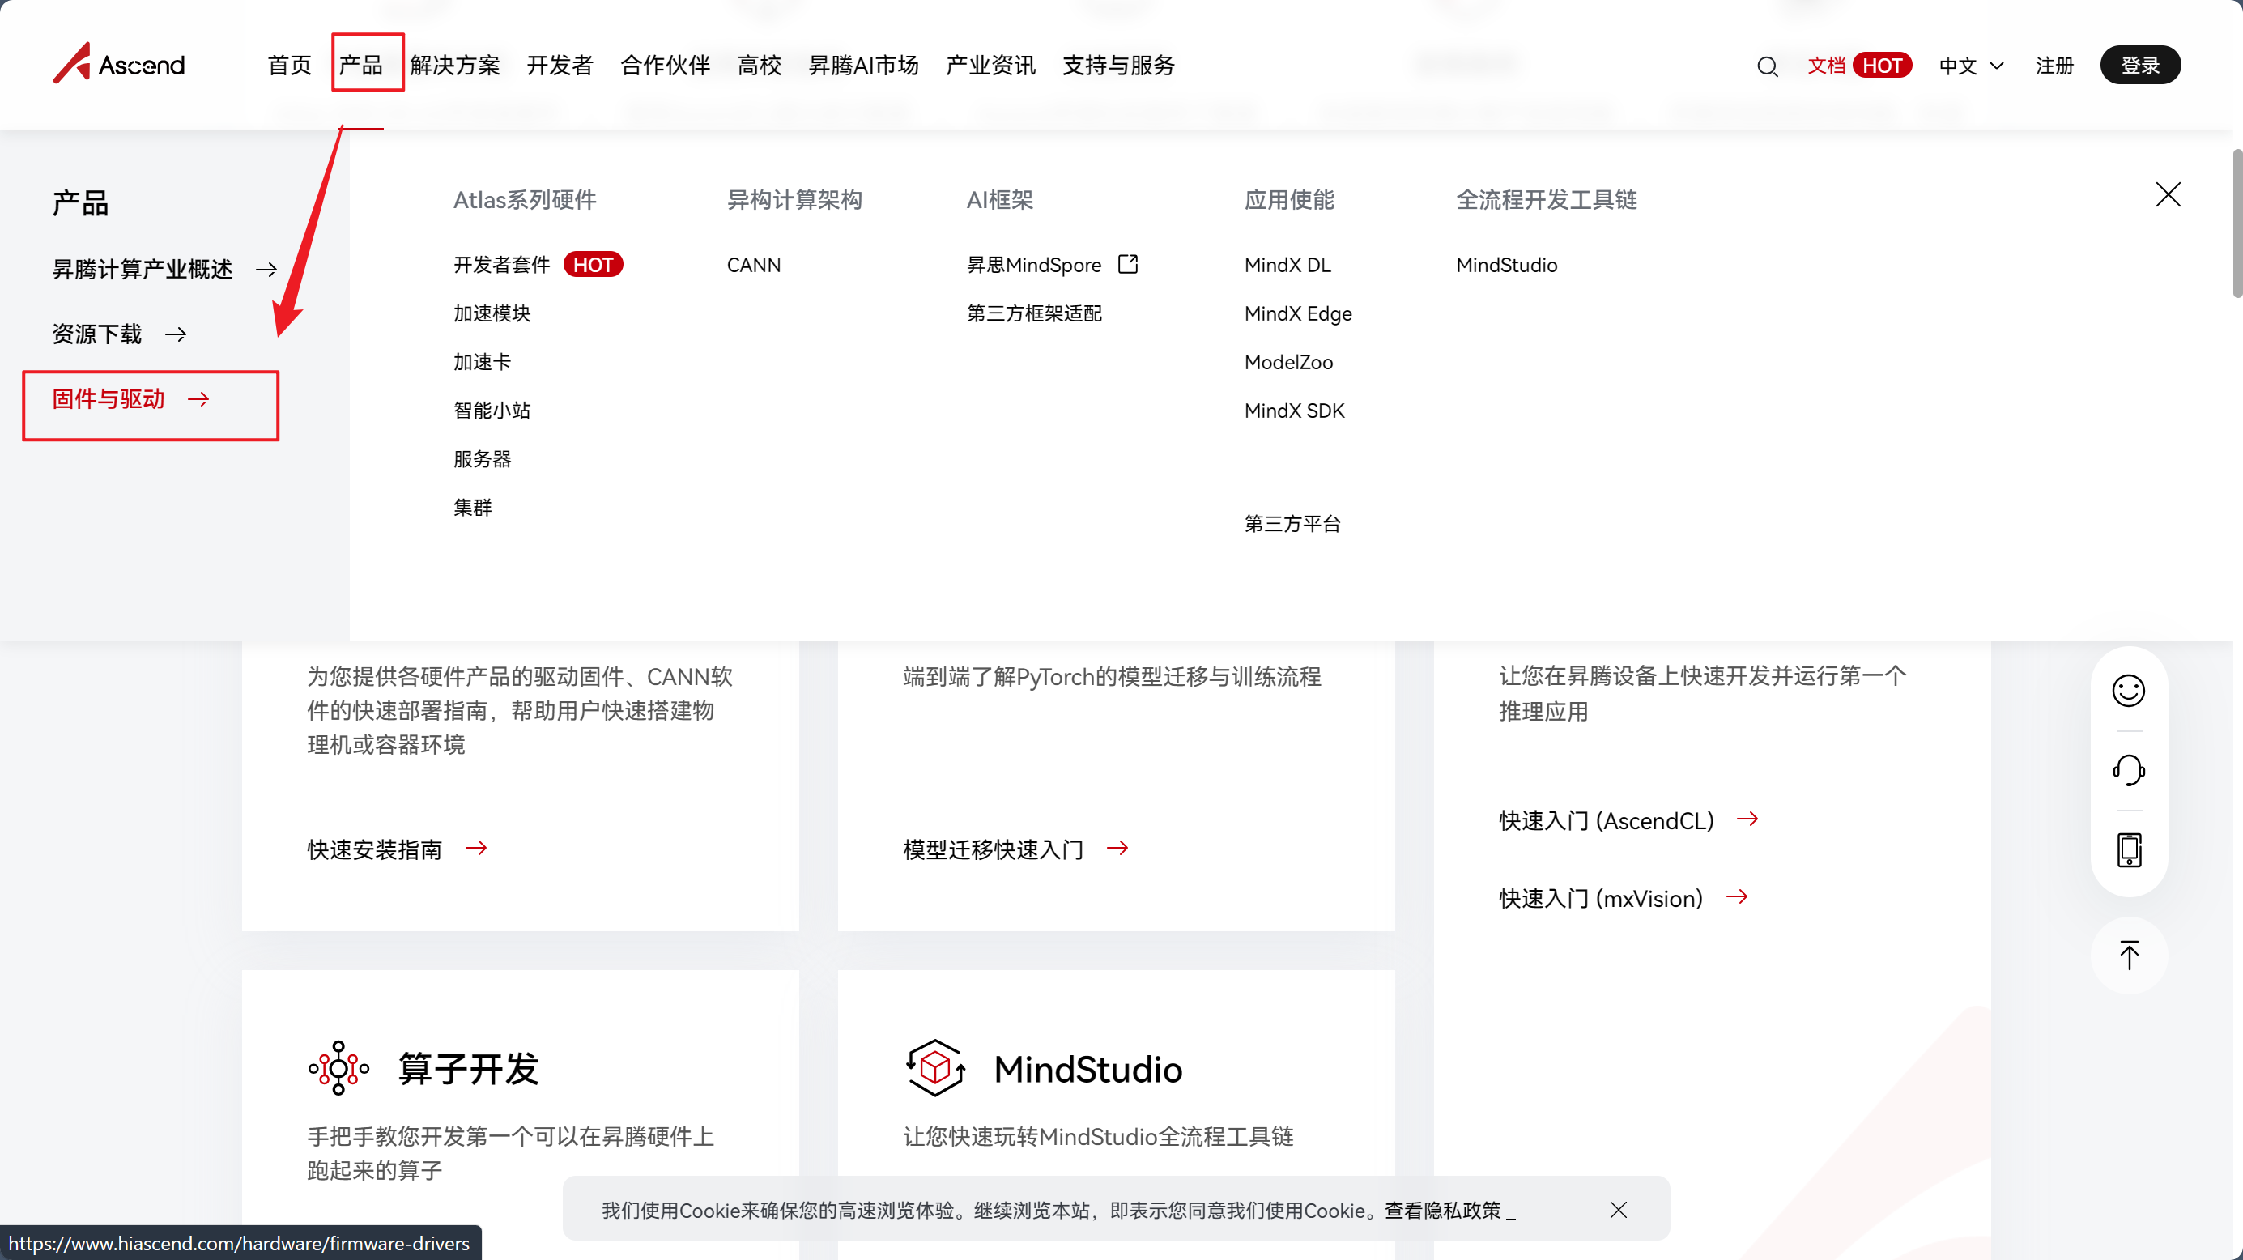
Task: Click the red arrow next to 固件与驱动
Action: click(198, 399)
